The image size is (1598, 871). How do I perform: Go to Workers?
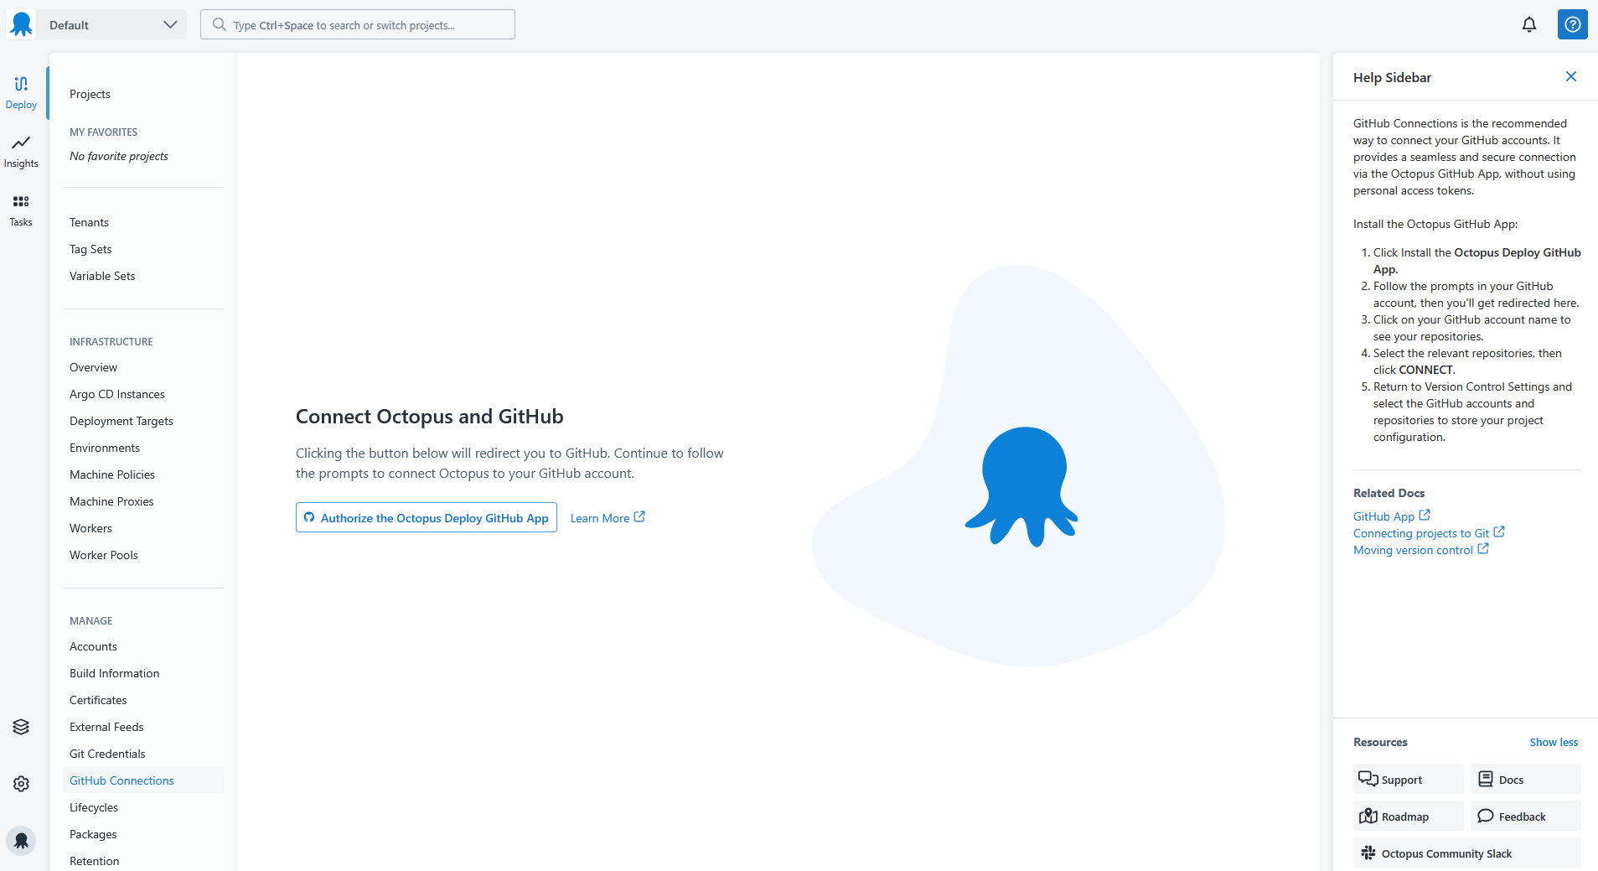91,528
